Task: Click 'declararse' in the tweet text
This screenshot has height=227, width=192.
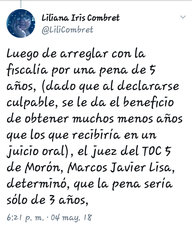Action: (x=148, y=86)
